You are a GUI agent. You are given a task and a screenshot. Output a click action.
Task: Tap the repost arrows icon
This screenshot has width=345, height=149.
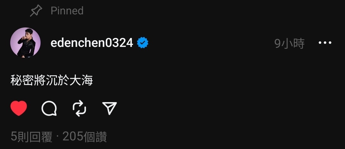tap(80, 108)
